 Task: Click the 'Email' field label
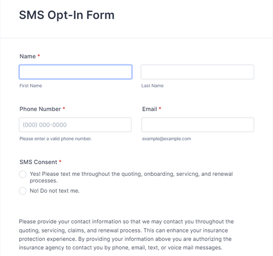pos(150,109)
